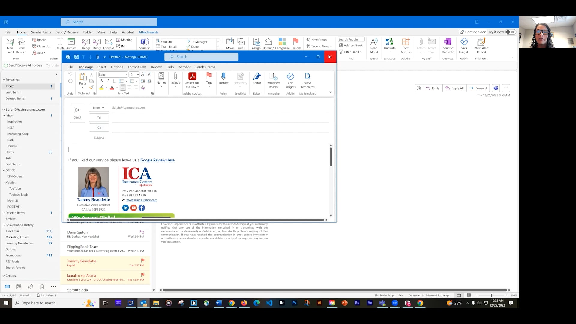Toggle Bold text formatting

101,81
